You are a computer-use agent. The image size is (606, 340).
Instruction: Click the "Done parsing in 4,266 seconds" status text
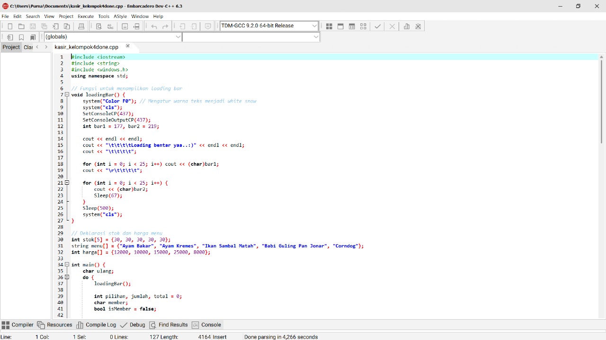pos(281,337)
